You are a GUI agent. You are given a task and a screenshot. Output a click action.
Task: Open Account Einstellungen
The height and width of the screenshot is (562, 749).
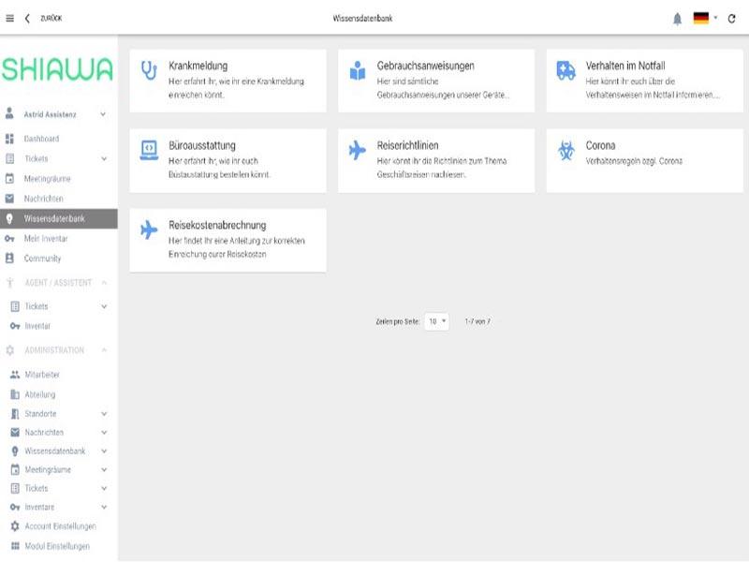(59, 526)
